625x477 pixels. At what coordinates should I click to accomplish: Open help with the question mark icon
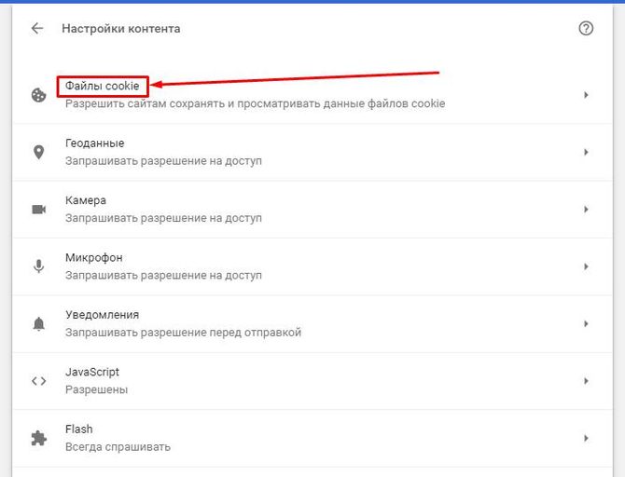pos(586,28)
